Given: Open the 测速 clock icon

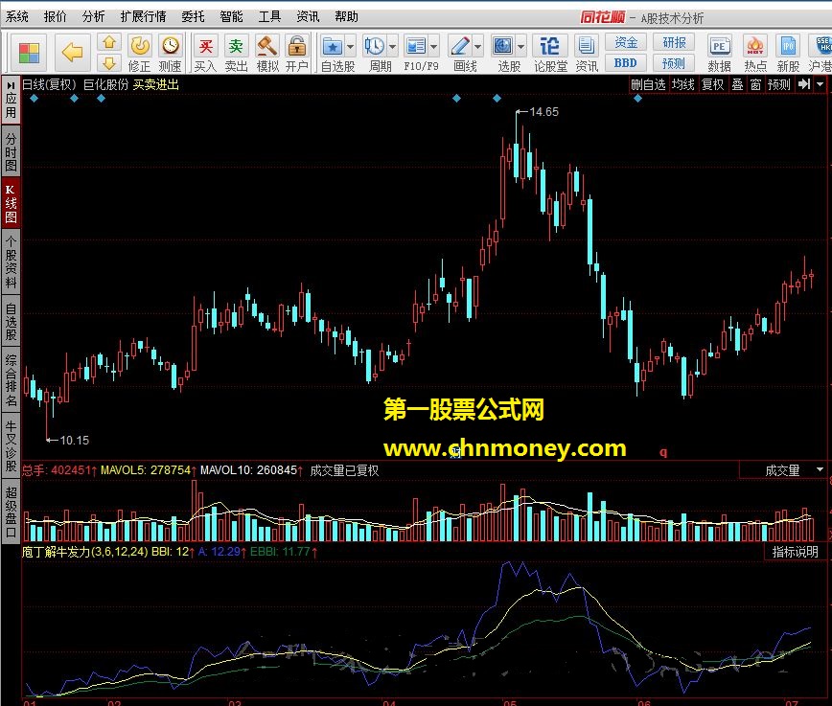Looking at the screenshot, I should coord(171,46).
